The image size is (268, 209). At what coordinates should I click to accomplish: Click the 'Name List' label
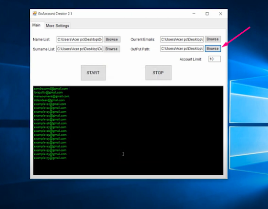(41, 40)
